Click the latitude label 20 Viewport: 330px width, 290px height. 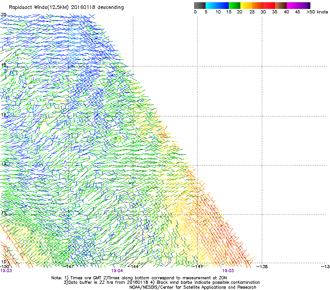4,15
